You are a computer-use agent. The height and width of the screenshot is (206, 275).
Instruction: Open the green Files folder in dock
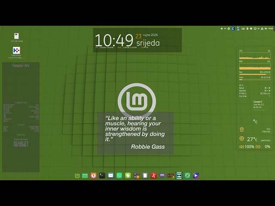point(85,176)
